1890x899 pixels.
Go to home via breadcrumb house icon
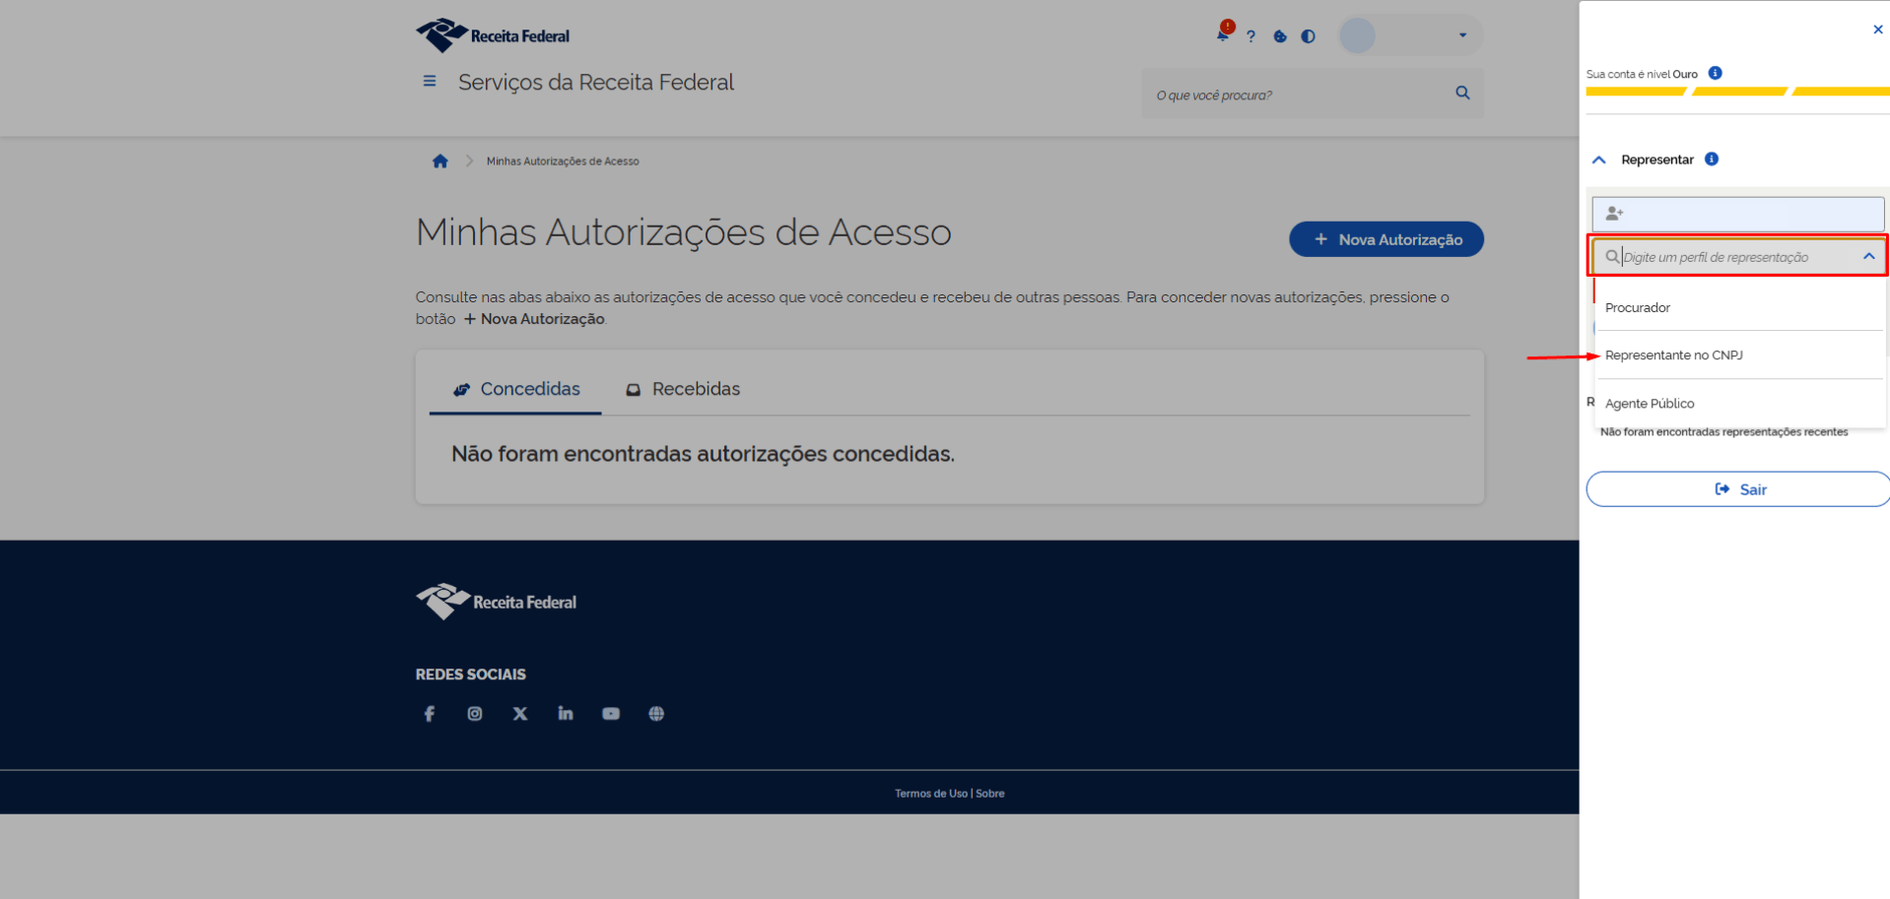[x=440, y=161]
